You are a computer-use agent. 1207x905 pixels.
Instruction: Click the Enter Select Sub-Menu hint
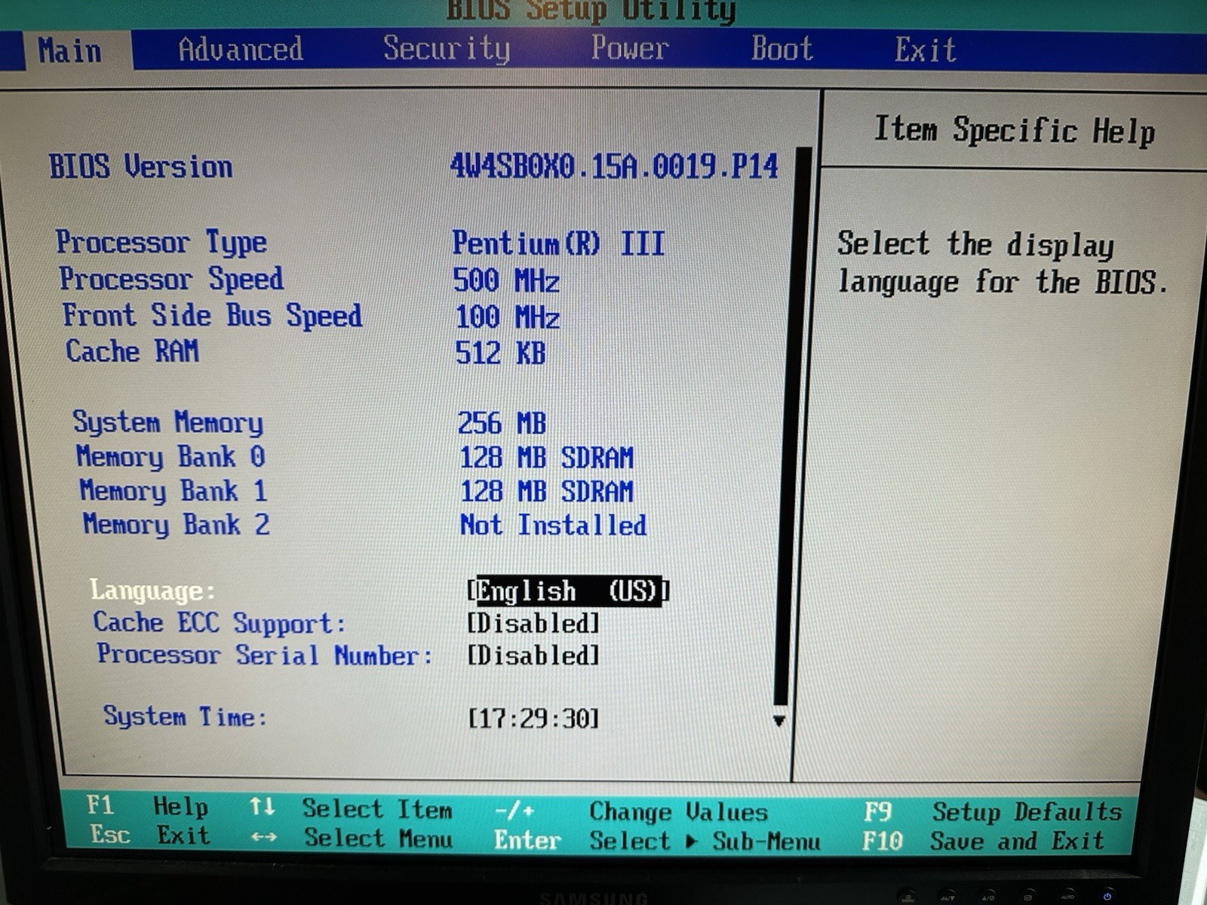click(657, 840)
